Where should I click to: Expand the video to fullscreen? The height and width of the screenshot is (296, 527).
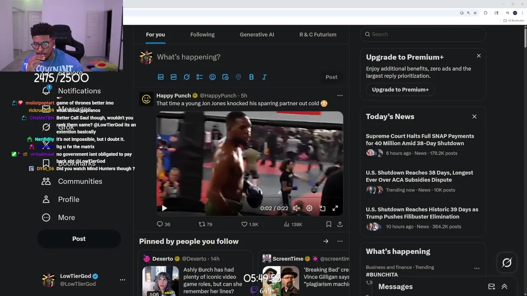click(x=335, y=208)
